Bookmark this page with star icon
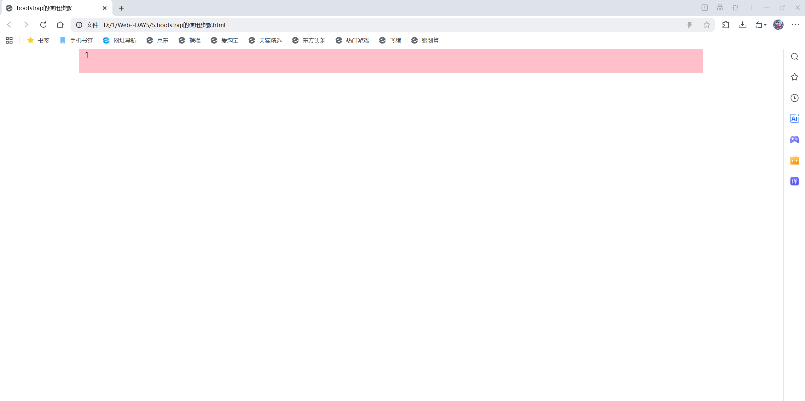 pos(707,25)
